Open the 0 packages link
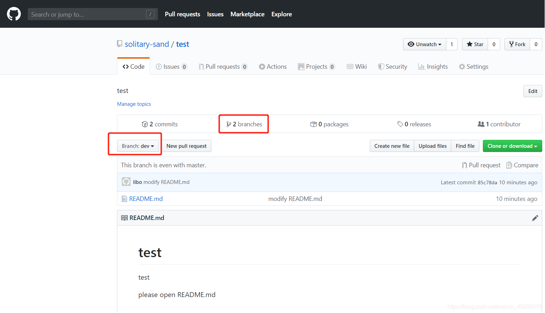Image resolution: width=545 pixels, height=313 pixels. pyautogui.click(x=329, y=124)
